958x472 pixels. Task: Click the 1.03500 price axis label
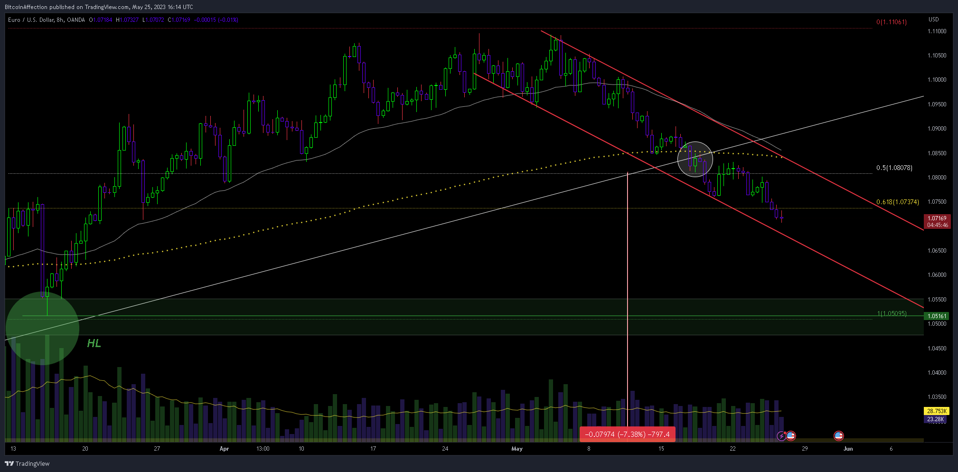tap(937, 397)
